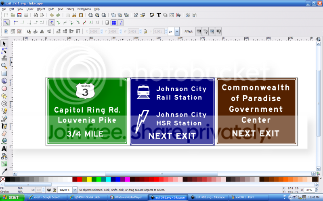Open the Extensions menu
323x201 pixels.
[84, 9]
